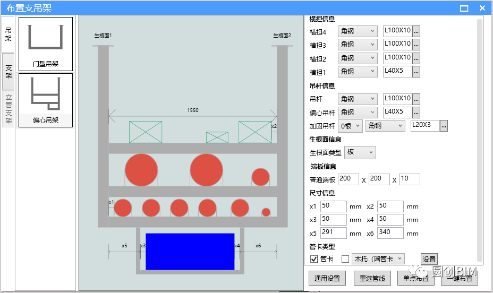Image resolution: width=493 pixels, height=293 pixels.
Task: Click the 通用设置 button
Action: (327, 278)
